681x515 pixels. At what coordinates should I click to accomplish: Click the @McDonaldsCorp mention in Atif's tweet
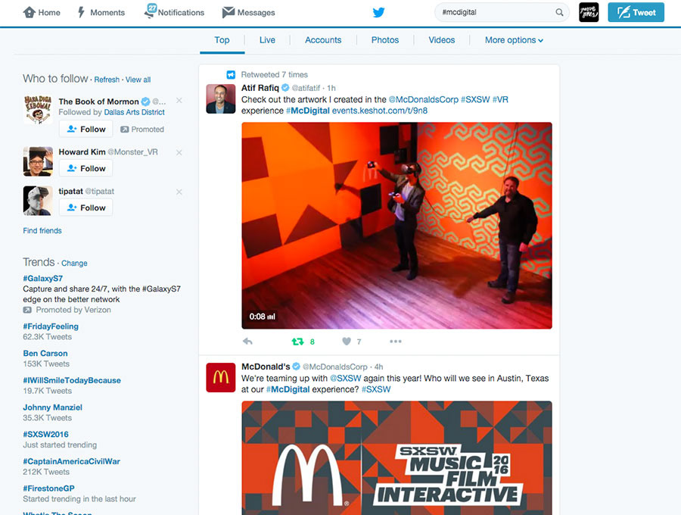tap(424, 99)
